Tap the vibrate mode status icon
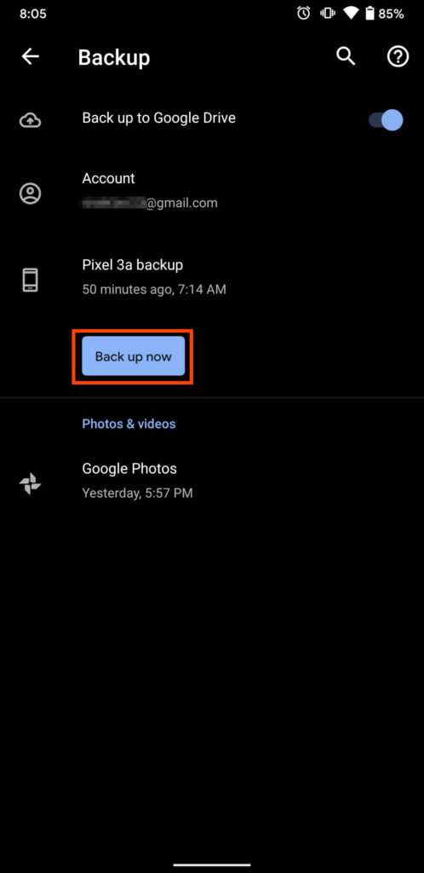 (327, 14)
